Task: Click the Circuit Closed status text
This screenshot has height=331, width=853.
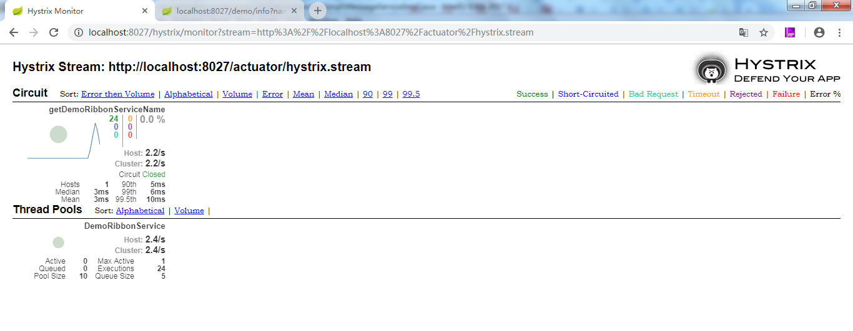Action: coord(154,175)
